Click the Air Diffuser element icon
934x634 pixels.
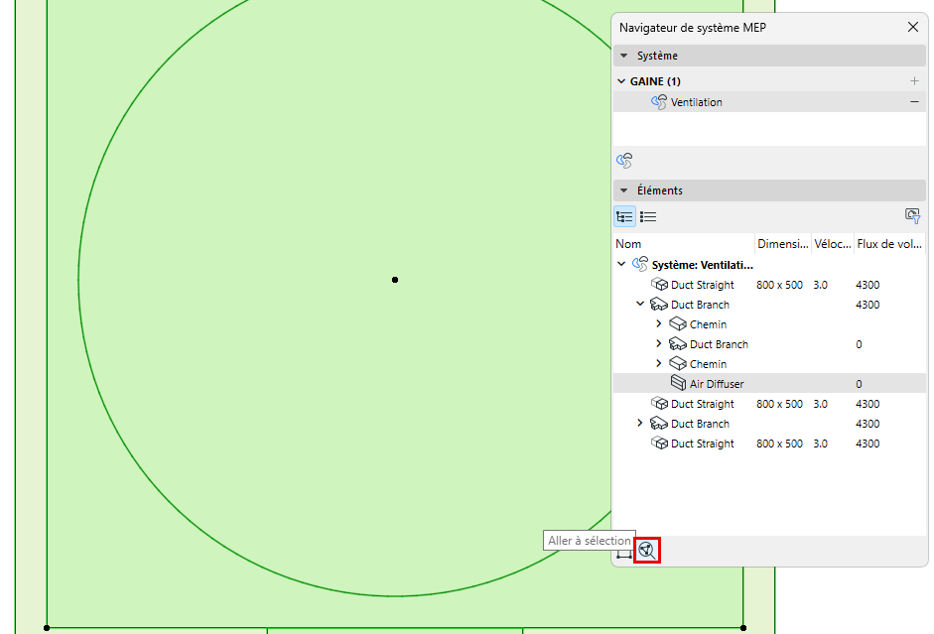(678, 383)
